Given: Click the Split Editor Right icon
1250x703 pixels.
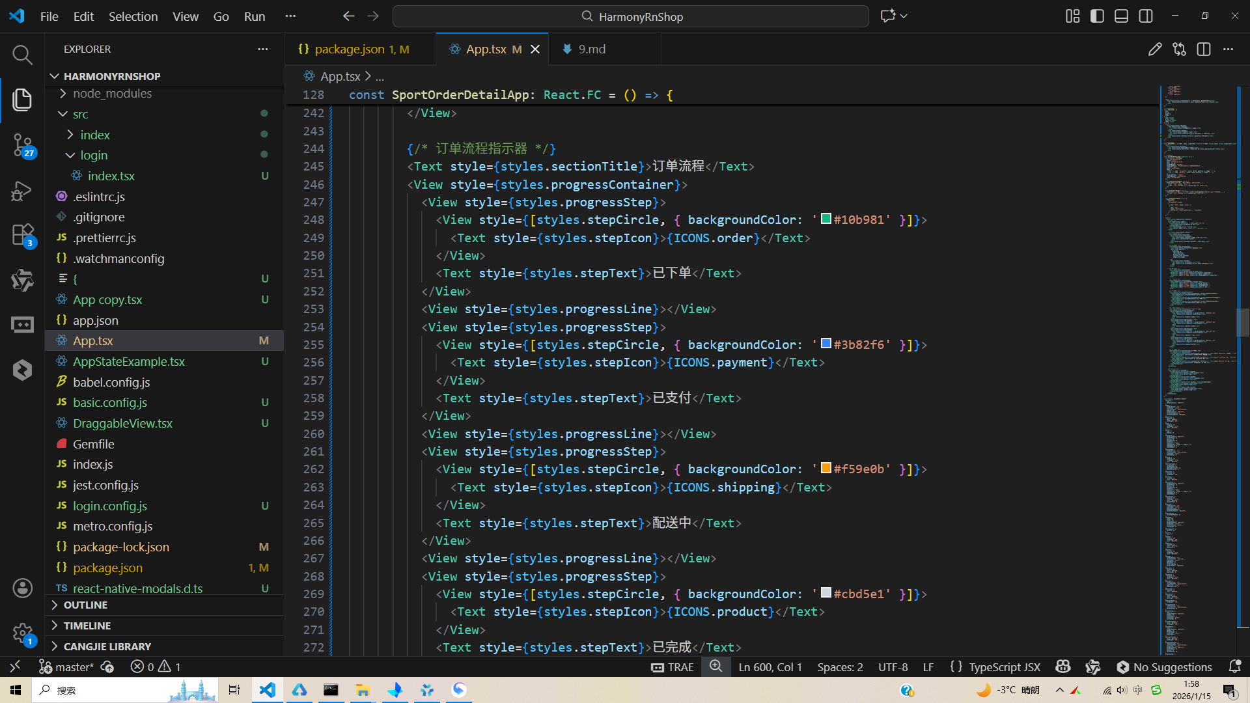Looking at the screenshot, I should point(1203,49).
